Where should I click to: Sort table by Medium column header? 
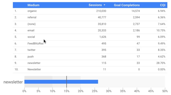33,5
